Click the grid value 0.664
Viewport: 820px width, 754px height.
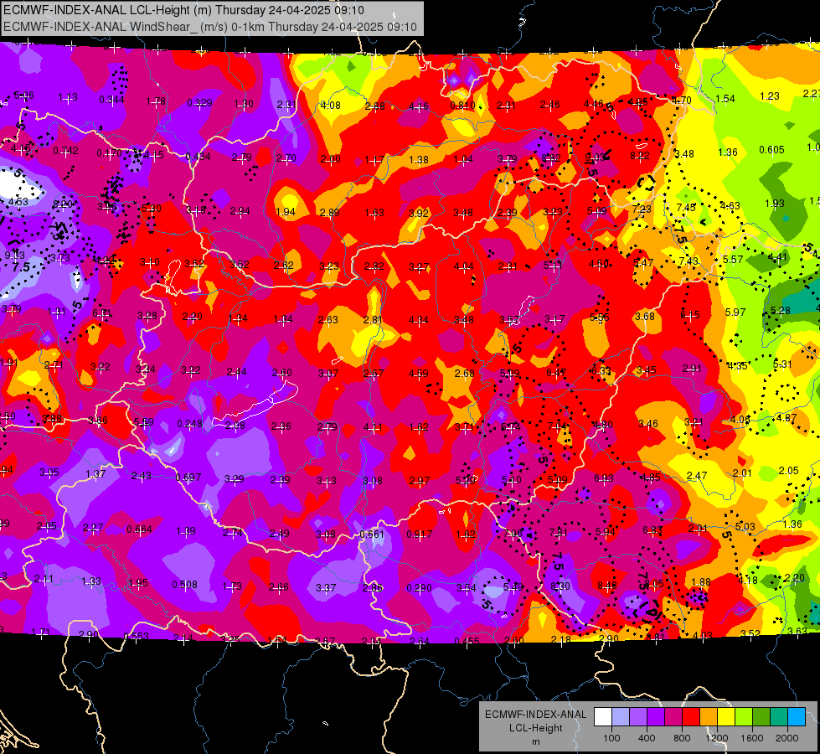tap(140, 529)
